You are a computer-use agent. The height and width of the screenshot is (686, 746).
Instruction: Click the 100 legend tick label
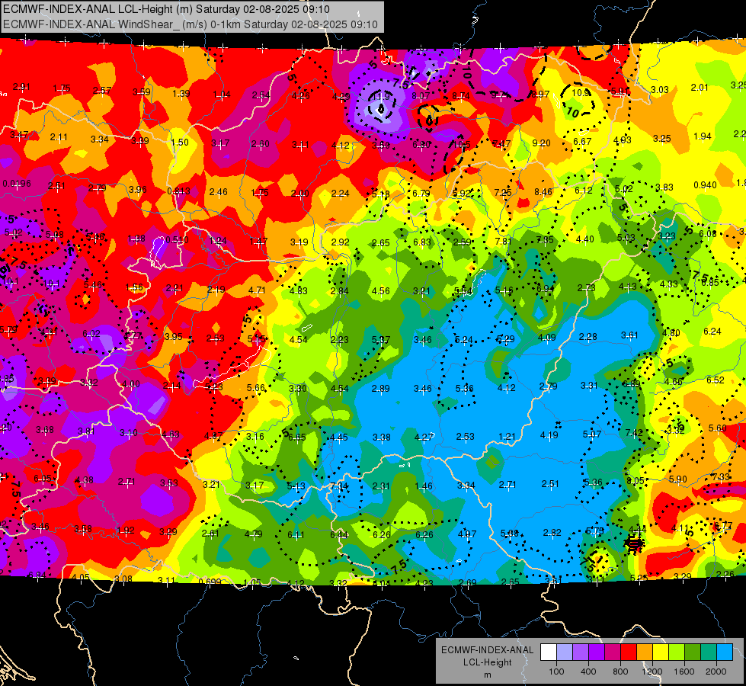[556, 672]
